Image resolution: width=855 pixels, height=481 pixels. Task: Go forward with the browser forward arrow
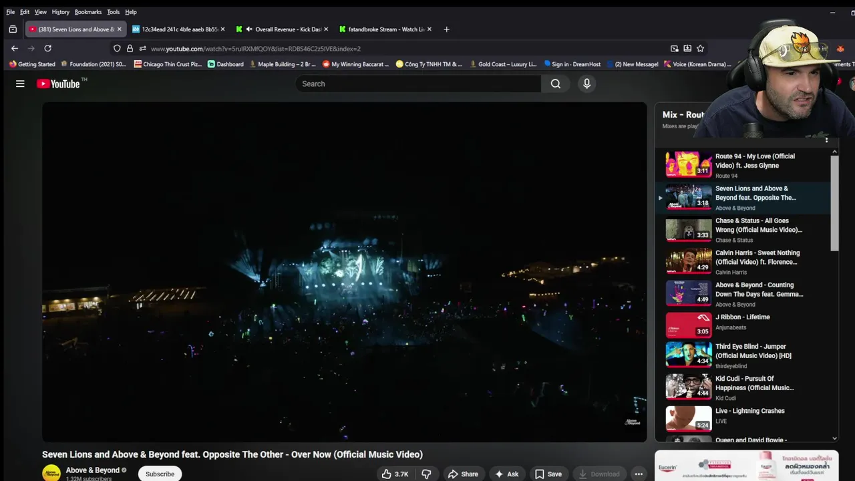tap(31, 48)
